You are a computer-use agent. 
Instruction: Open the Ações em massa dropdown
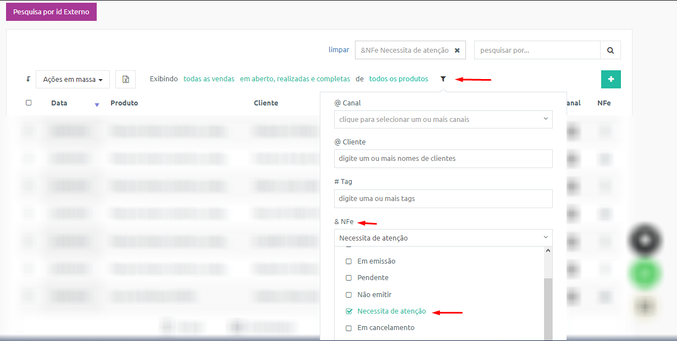(x=73, y=79)
